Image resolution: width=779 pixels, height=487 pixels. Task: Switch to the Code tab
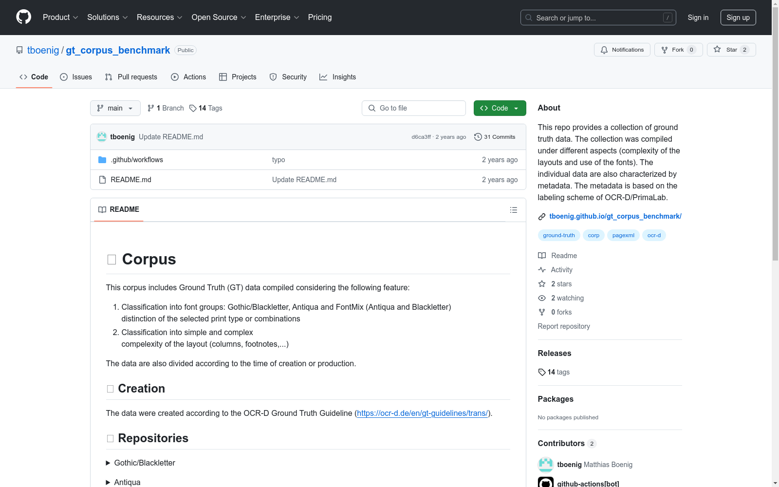34,77
